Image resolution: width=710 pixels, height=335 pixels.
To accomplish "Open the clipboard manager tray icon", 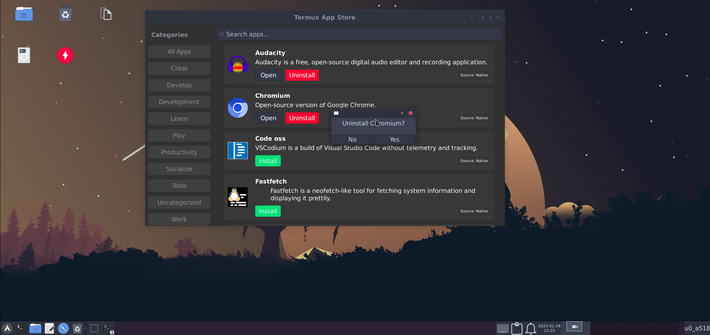I will (x=517, y=328).
